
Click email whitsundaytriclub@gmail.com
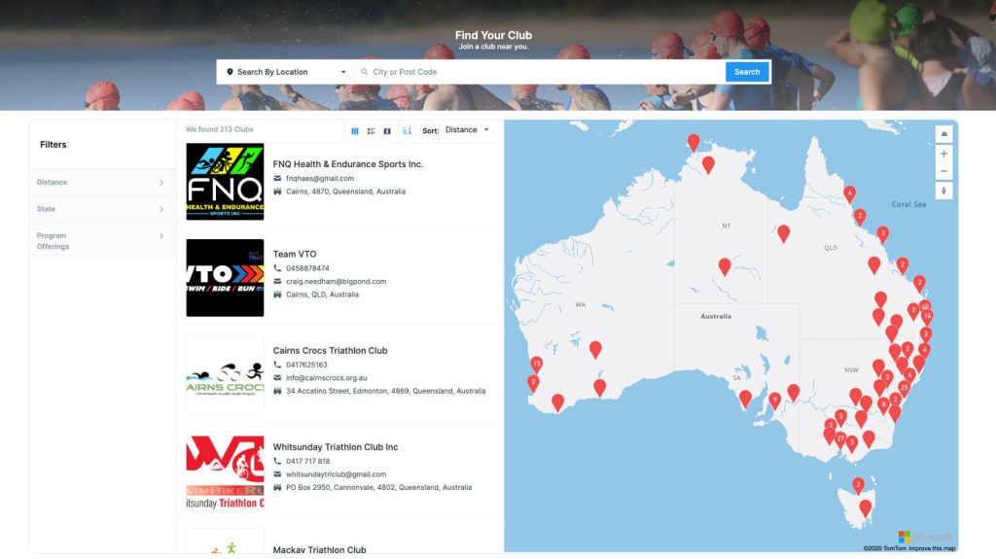tap(336, 474)
